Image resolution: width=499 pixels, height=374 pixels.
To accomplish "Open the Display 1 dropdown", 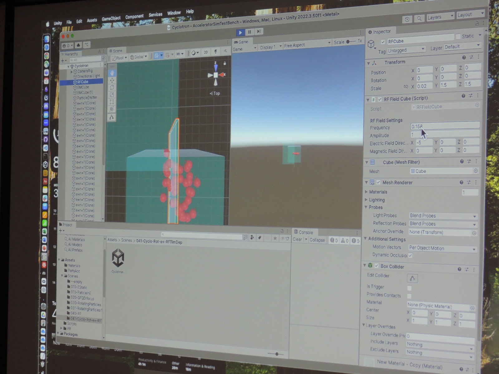I will point(270,47).
